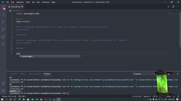Screen dimensions: 181x101
Task: Open Cortana circle on taskbar
Action: tap(10, 99)
